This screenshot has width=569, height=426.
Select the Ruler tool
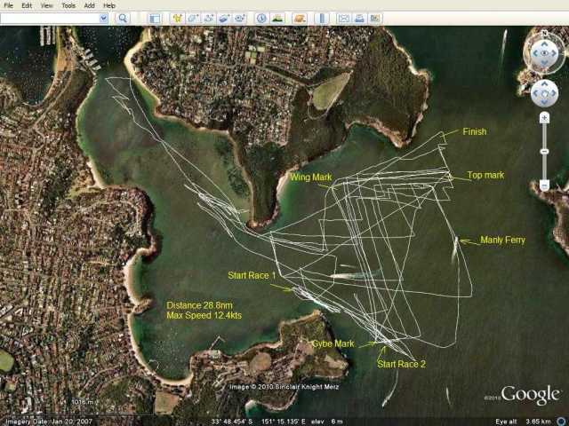point(322,18)
